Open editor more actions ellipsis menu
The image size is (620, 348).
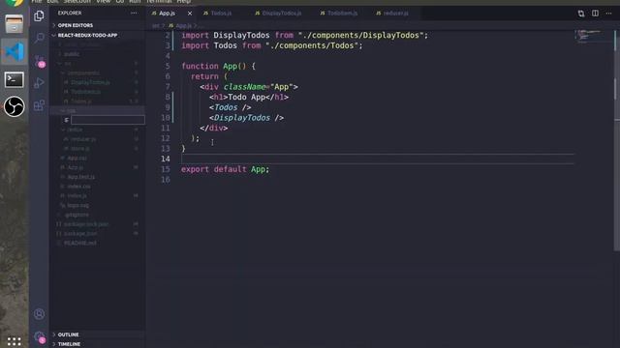point(609,14)
